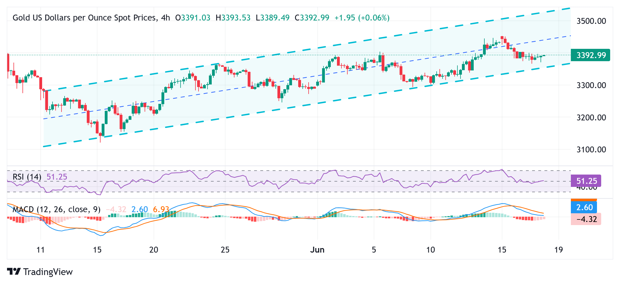This screenshot has height=284, width=620.
Task: Click the TradingView logo icon
Action: pos(13,271)
